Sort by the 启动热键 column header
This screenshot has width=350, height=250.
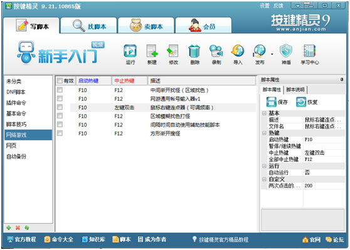click(x=93, y=80)
